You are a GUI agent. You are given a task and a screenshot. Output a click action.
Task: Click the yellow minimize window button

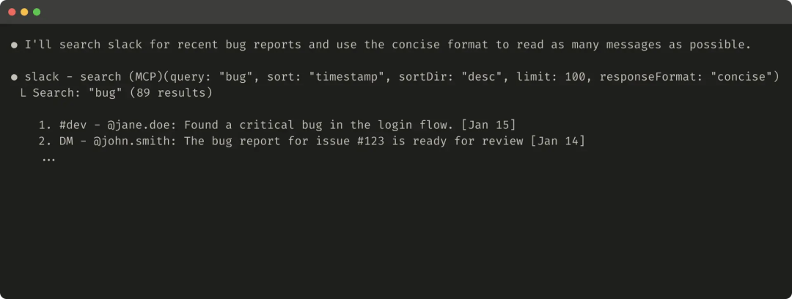pyautogui.click(x=24, y=12)
